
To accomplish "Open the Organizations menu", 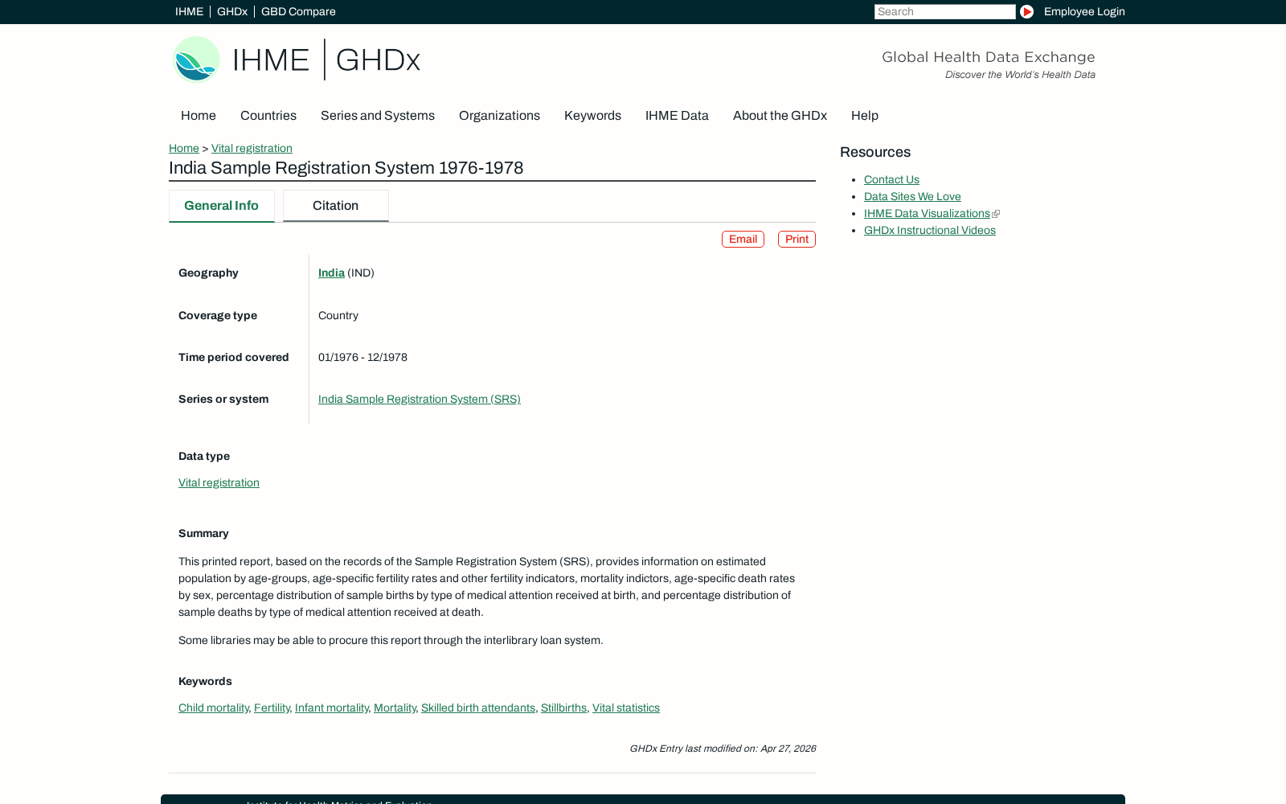I will 499,116.
